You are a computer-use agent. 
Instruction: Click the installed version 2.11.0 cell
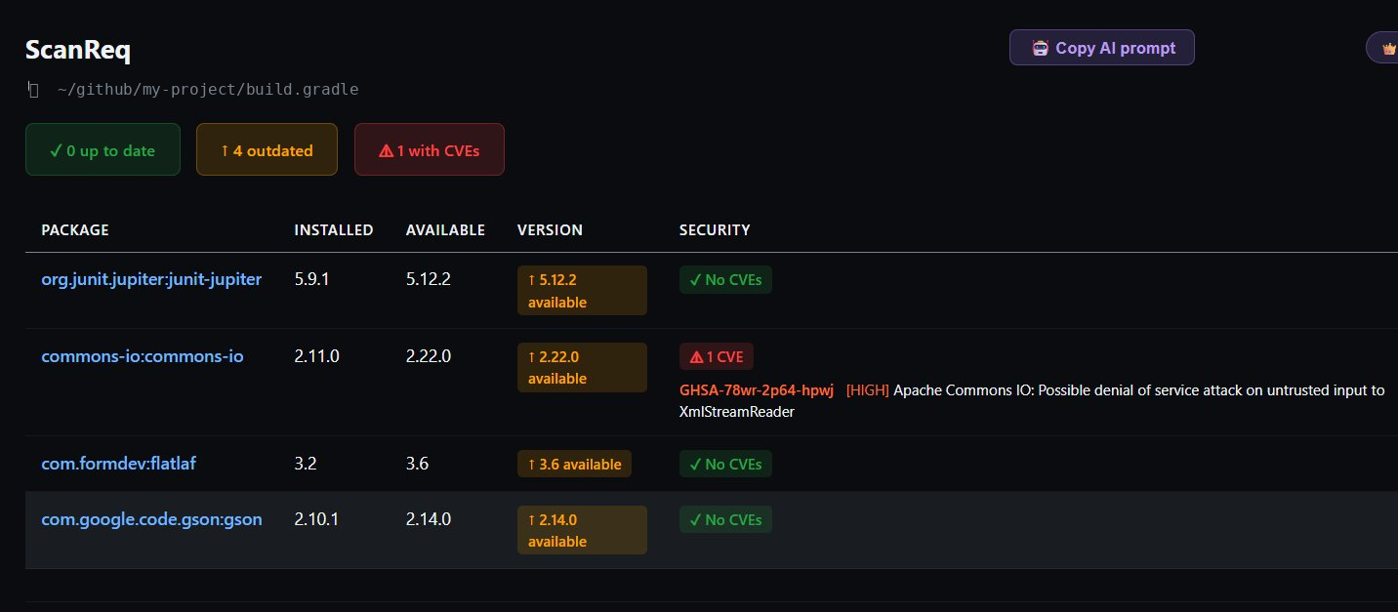(x=316, y=356)
